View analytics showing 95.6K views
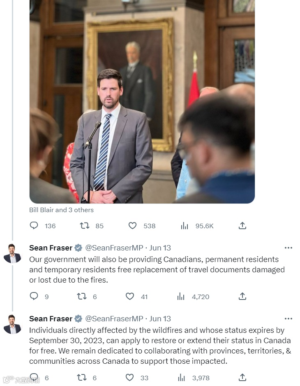The width and height of the screenshot is (300, 386). (185, 225)
